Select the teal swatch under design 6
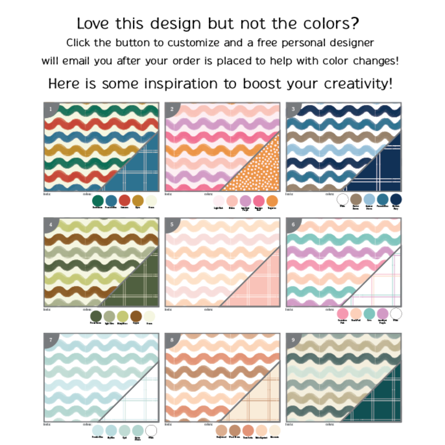 coord(369,313)
